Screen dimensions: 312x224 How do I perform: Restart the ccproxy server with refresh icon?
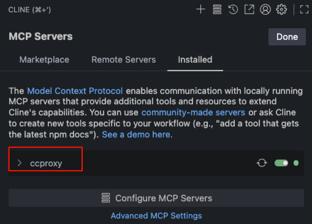tap(262, 163)
